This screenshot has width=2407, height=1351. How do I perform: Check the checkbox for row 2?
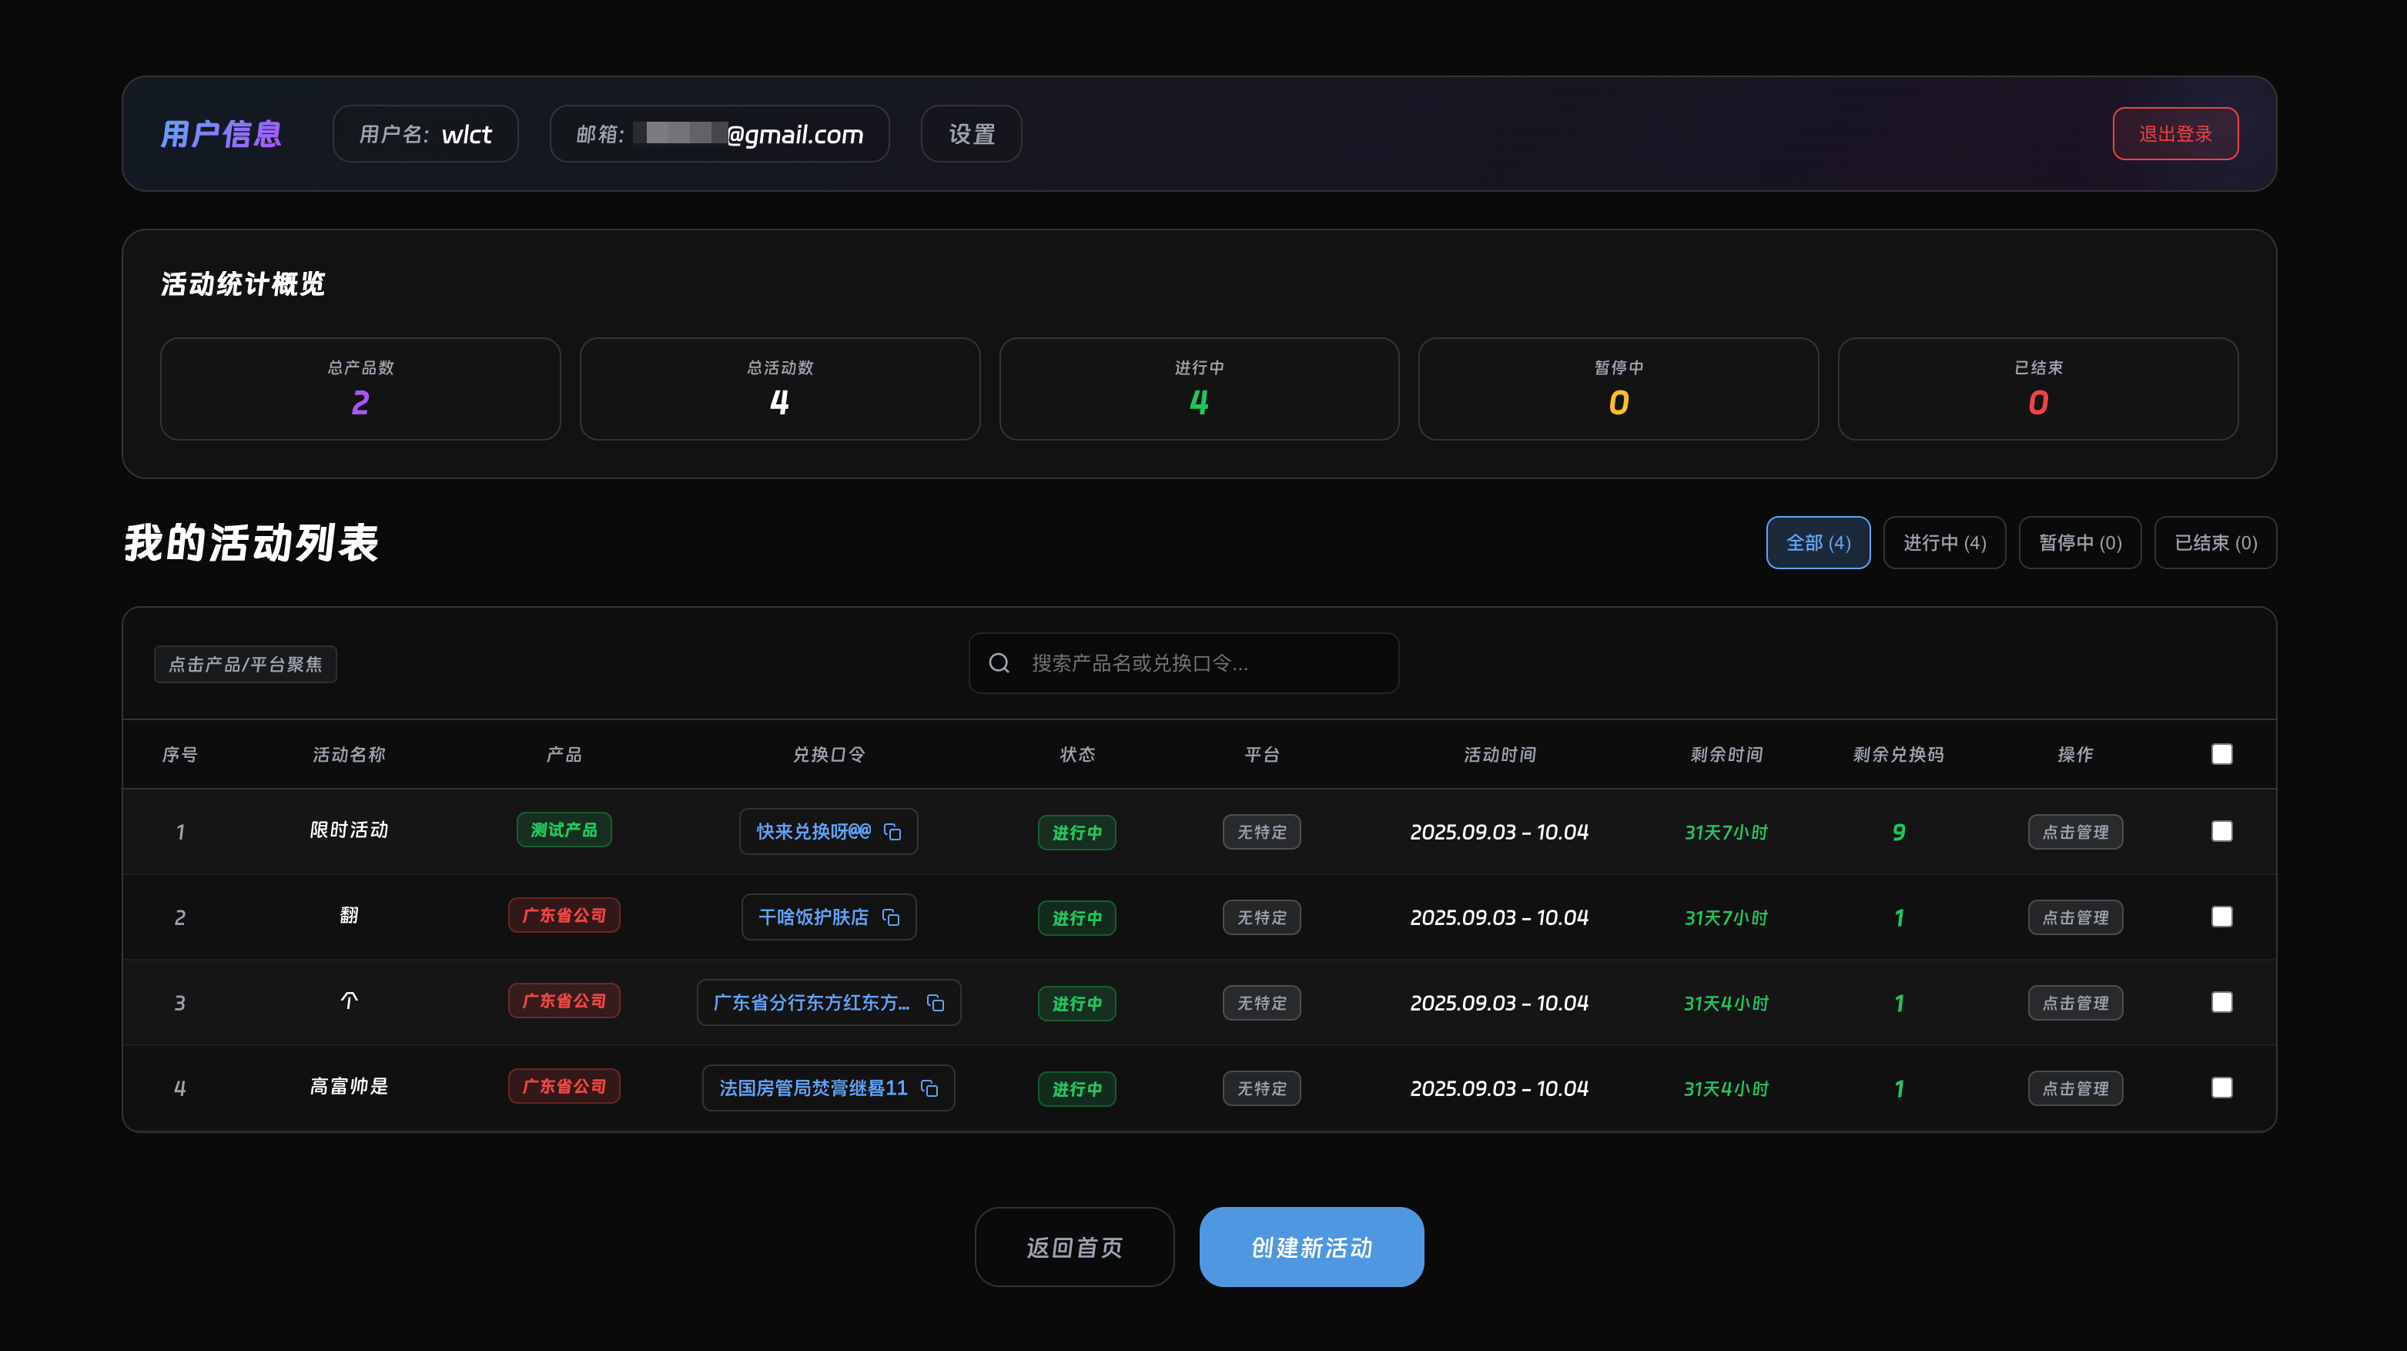pyautogui.click(x=2222, y=917)
